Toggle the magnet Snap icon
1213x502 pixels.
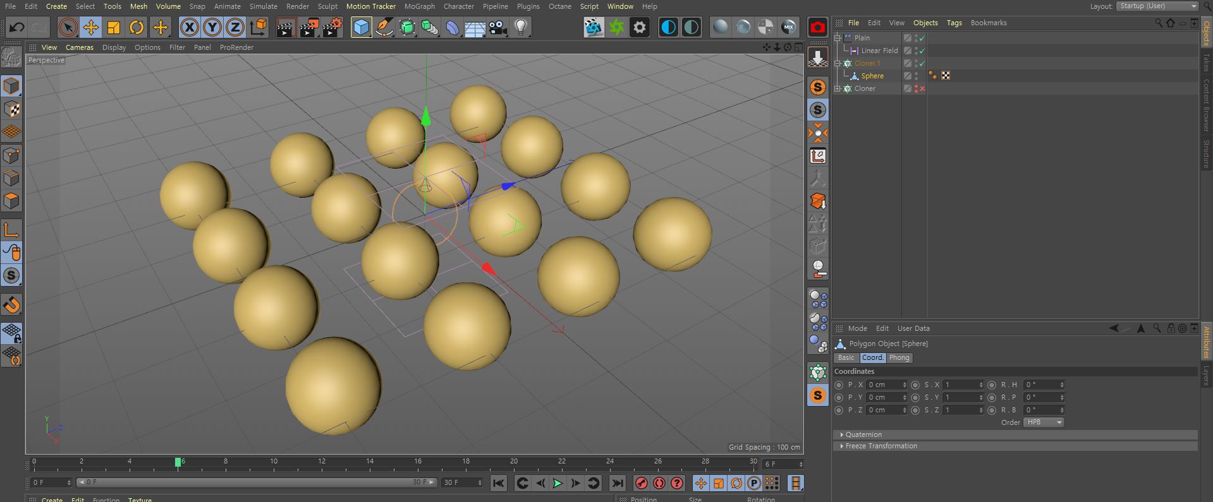(11, 304)
